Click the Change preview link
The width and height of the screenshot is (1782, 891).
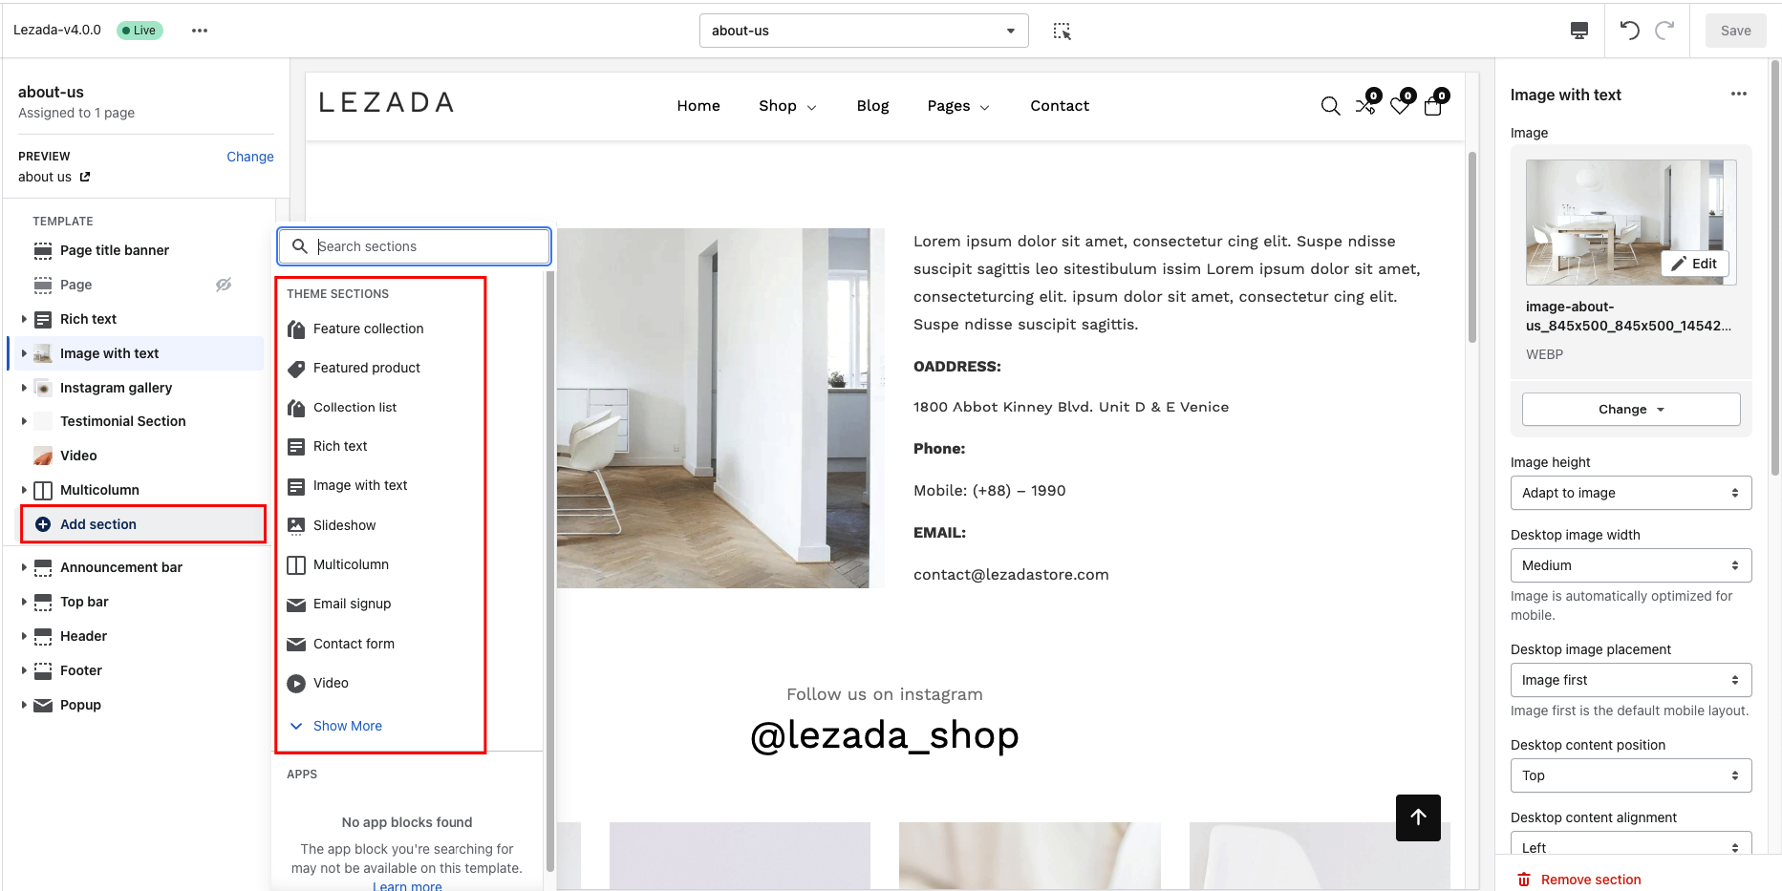pos(249,156)
